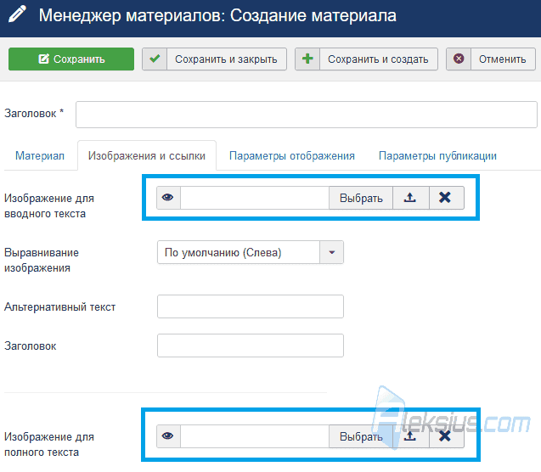The image size is (541, 472).
Task: Click the 'Изображение для вводного текста' label
Action: coord(49,205)
